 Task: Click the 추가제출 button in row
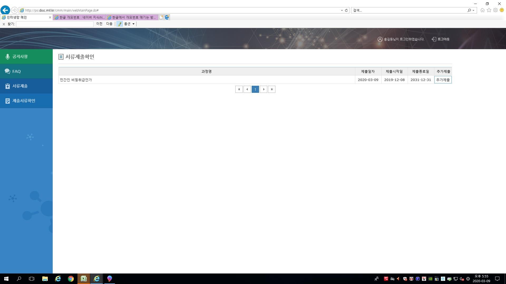[x=443, y=80]
